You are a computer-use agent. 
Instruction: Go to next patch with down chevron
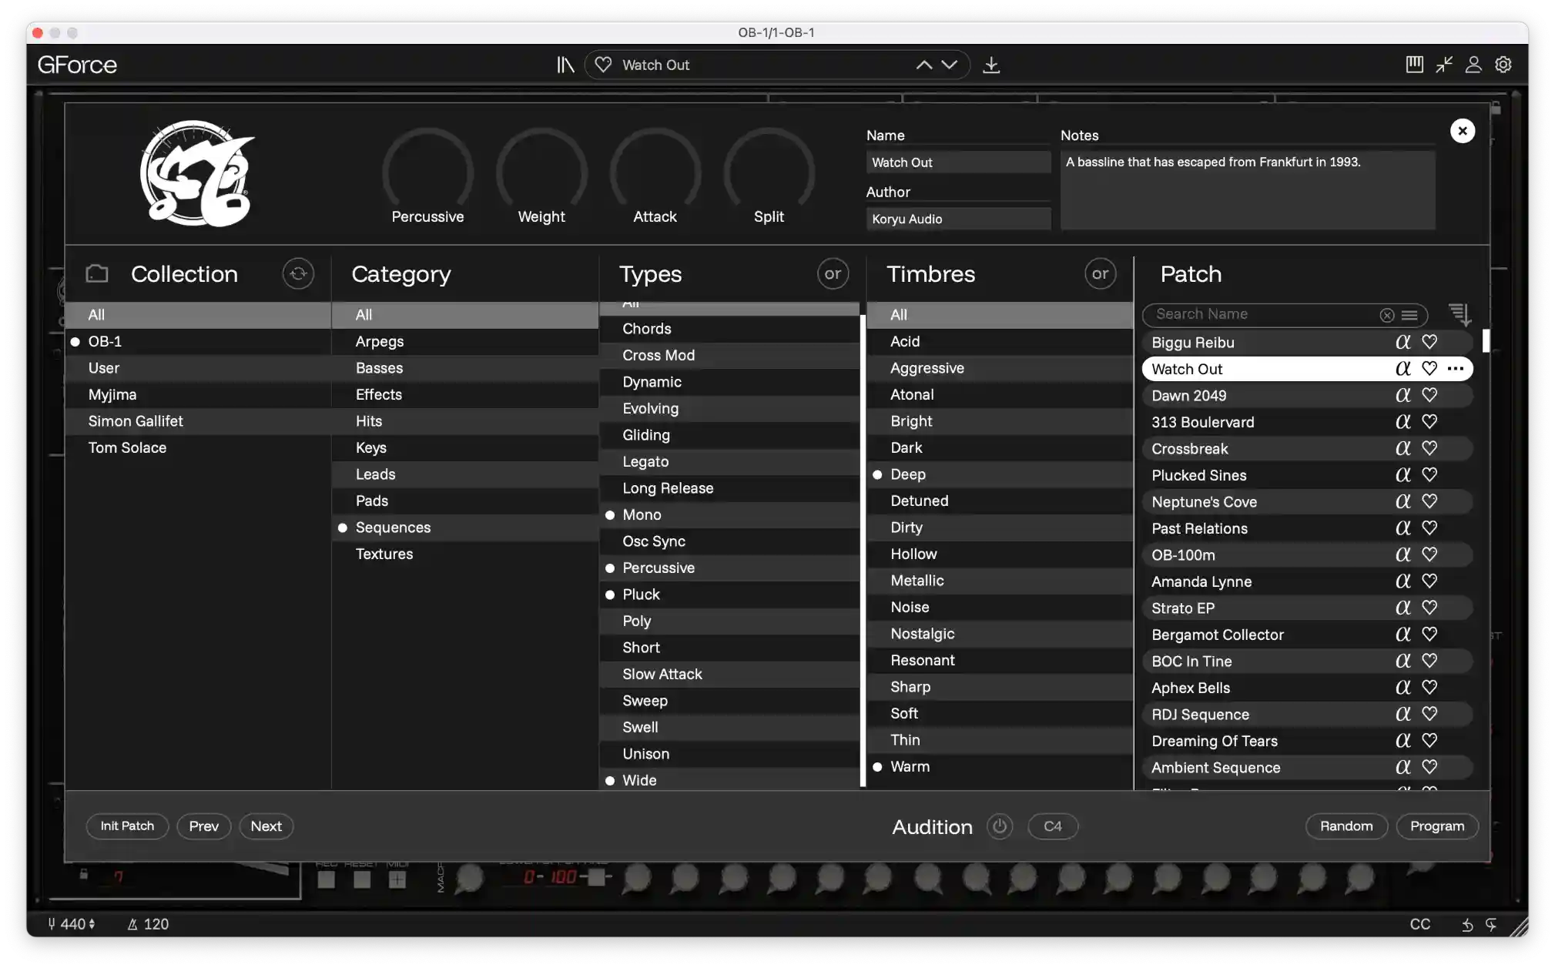click(x=950, y=65)
